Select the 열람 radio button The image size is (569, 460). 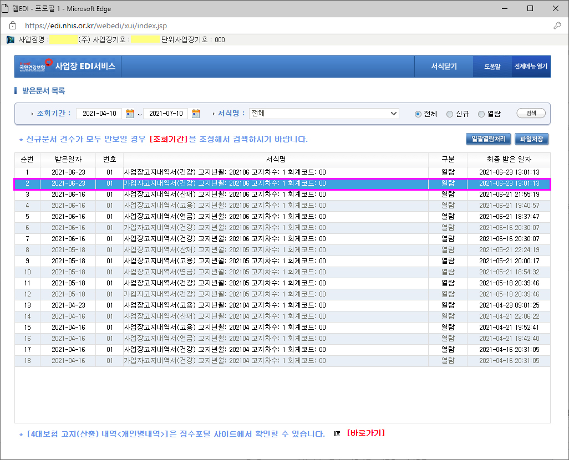pos(481,114)
